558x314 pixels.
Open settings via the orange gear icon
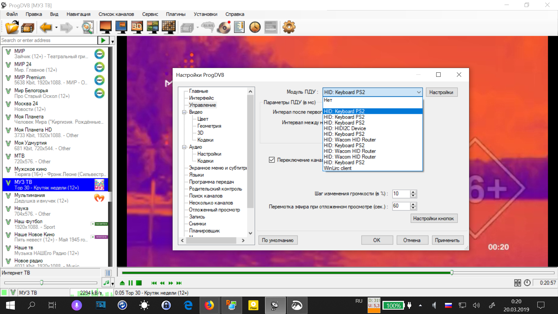[x=289, y=27]
